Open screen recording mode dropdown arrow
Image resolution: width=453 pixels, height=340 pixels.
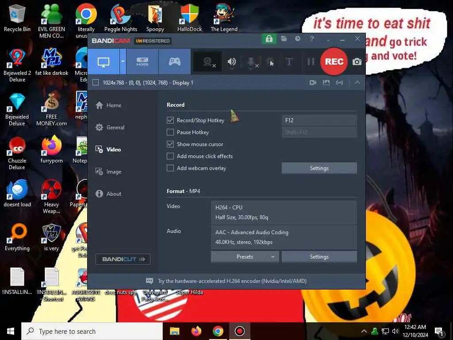[x=123, y=62]
